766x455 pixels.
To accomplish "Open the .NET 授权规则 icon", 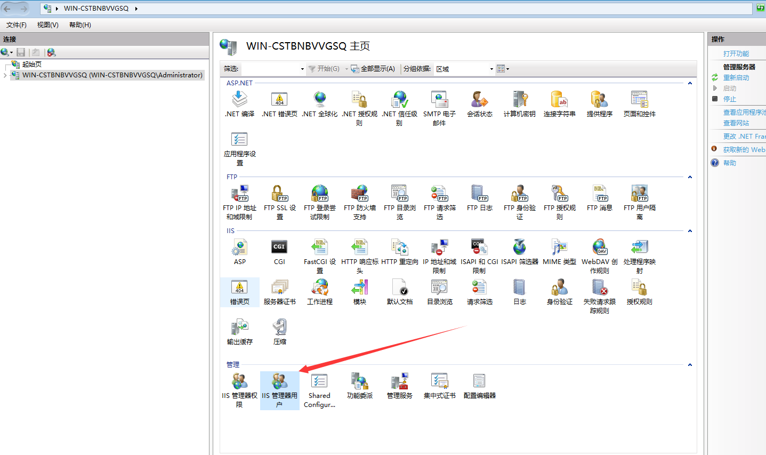I will tap(359, 108).
